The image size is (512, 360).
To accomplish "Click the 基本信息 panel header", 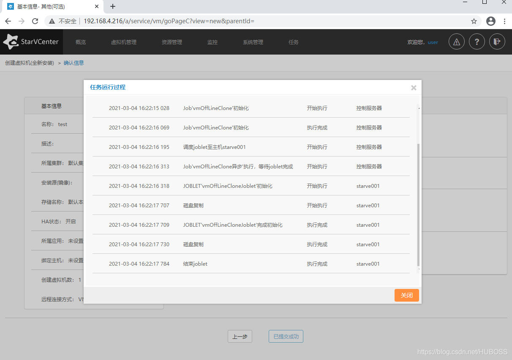I will 52,106.
